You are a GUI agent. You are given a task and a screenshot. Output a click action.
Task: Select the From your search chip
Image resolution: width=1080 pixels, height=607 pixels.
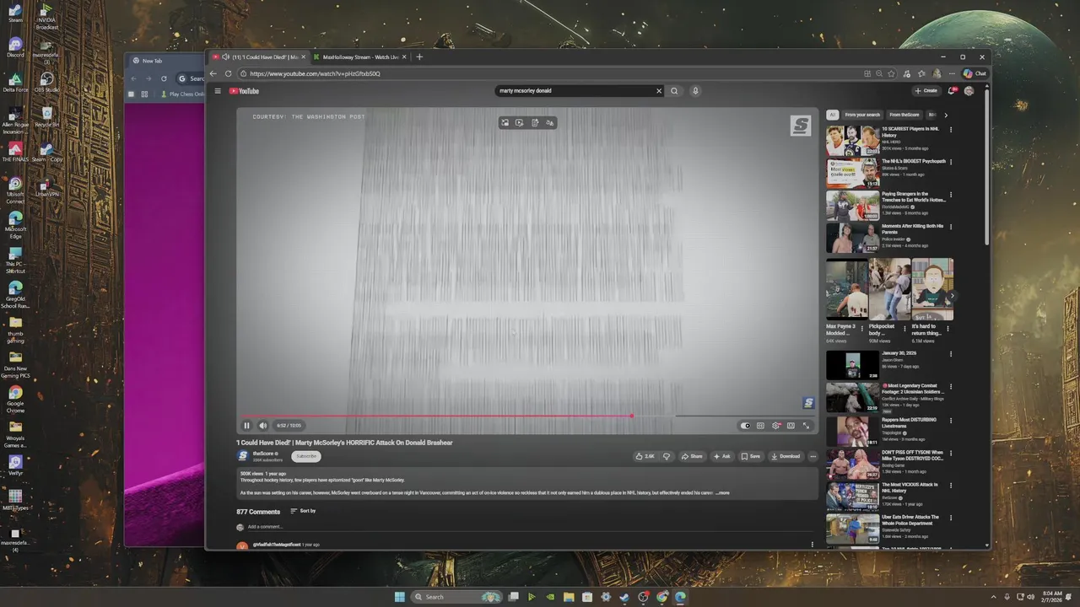pyautogui.click(x=862, y=115)
